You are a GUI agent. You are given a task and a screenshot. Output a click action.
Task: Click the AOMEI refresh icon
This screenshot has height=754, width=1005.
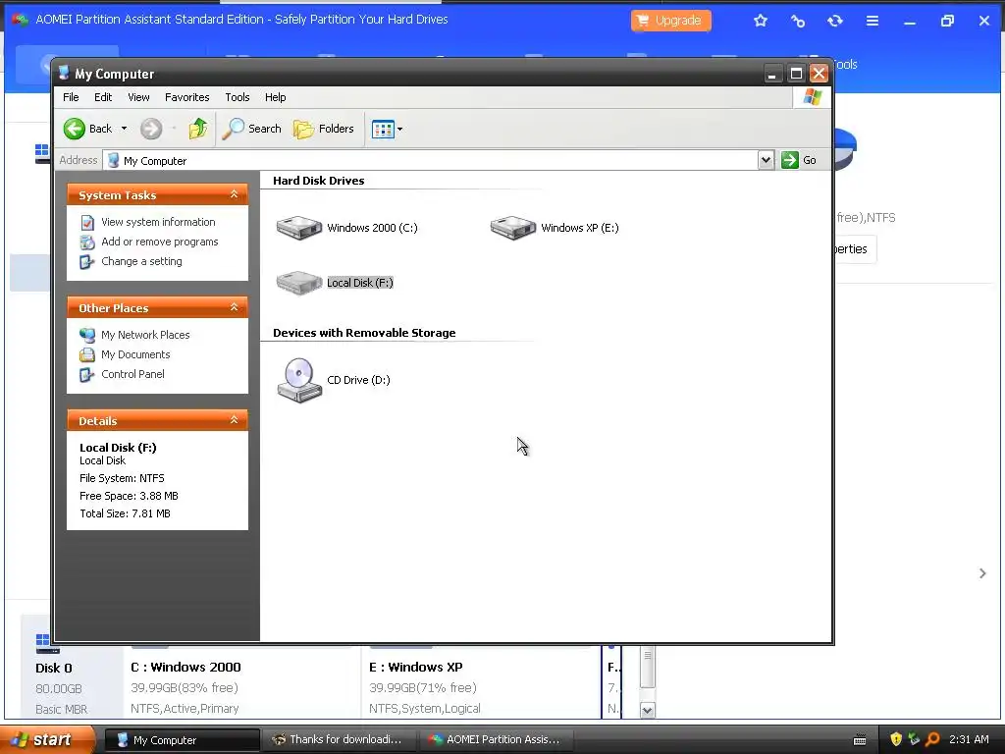(x=834, y=22)
